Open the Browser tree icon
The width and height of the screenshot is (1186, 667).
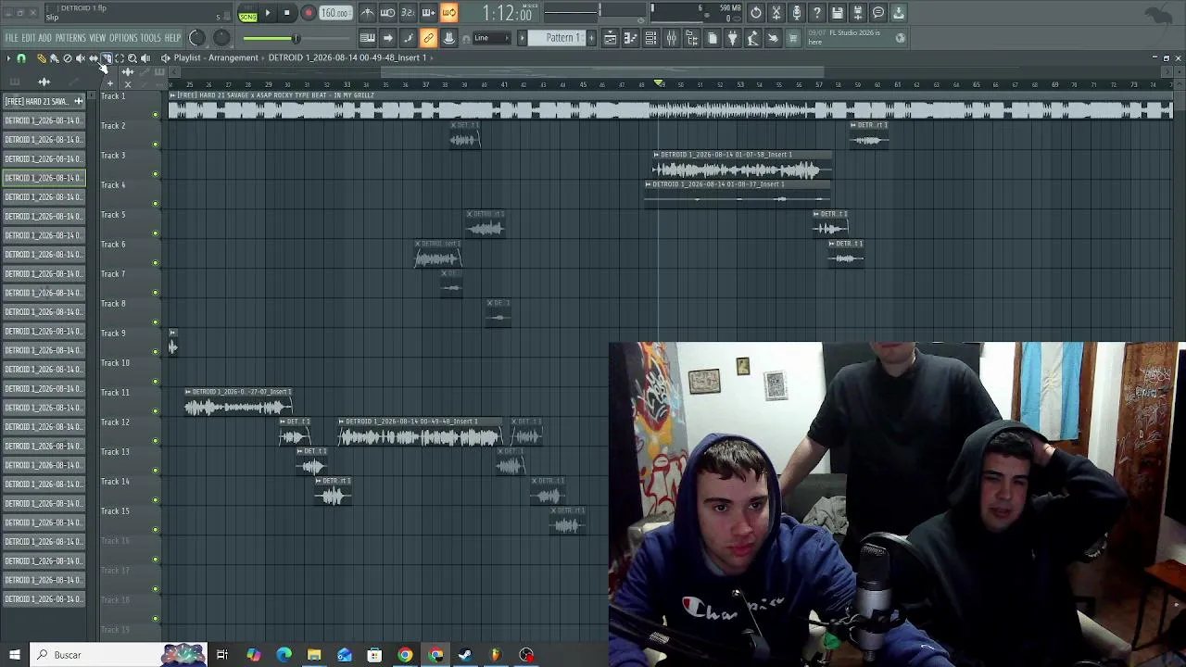pyautogui.click(x=692, y=38)
